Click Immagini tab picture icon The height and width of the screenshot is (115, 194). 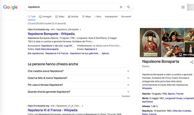40,17
